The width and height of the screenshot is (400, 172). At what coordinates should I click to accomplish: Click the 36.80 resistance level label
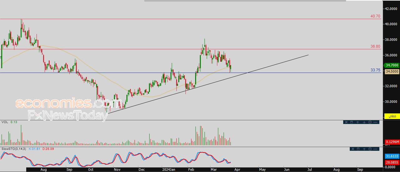(375, 46)
